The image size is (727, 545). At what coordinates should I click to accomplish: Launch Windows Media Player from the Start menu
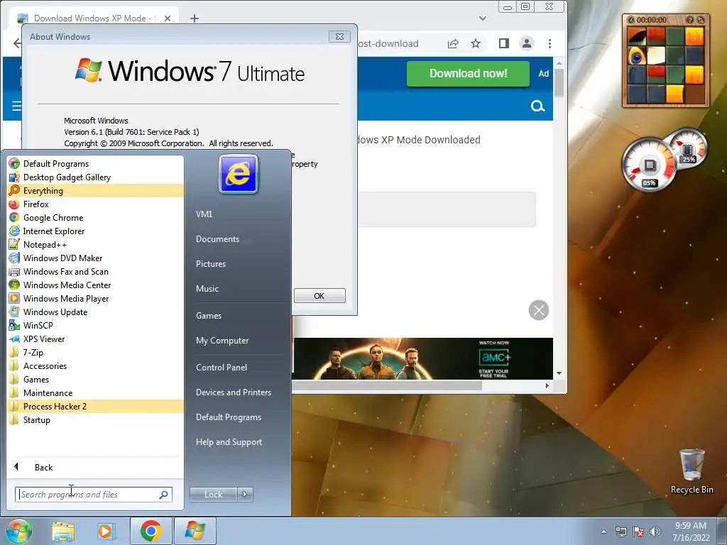pyautogui.click(x=96, y=298)
